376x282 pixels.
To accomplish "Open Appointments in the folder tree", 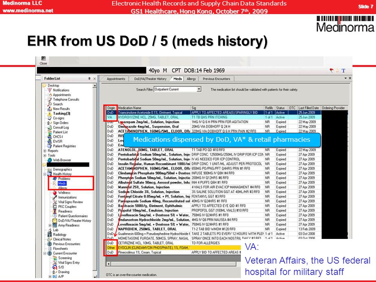I will tap(62, 95).
